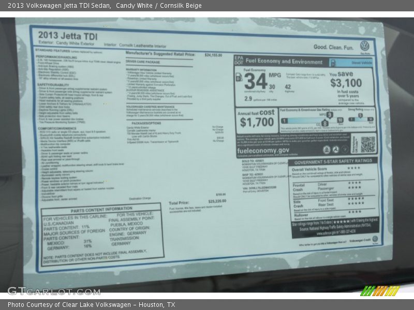Click the "30" city MPG value
The width and height of the screenshot is (414, 310).
point(272,87)
